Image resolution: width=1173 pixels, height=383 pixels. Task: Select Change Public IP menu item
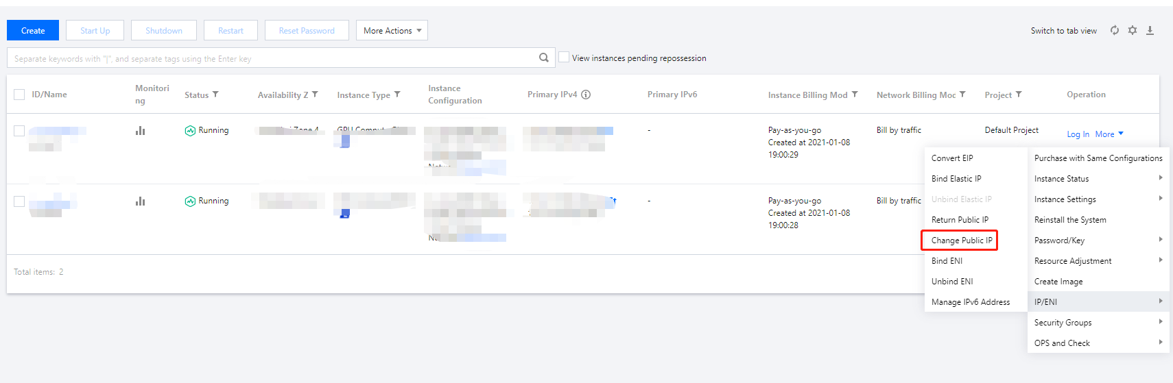(961, 240)
